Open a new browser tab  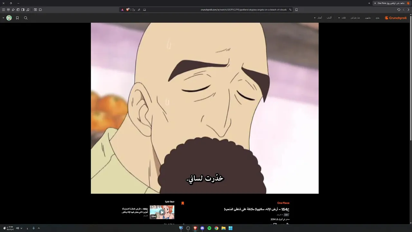pos(369,3)
